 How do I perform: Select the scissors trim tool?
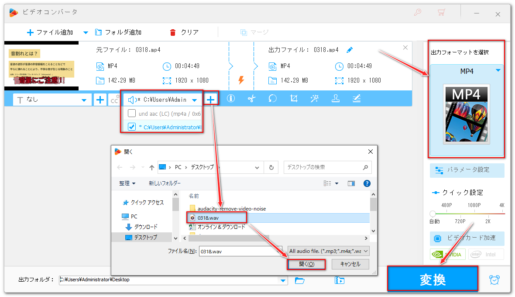(x=251, y=98)
